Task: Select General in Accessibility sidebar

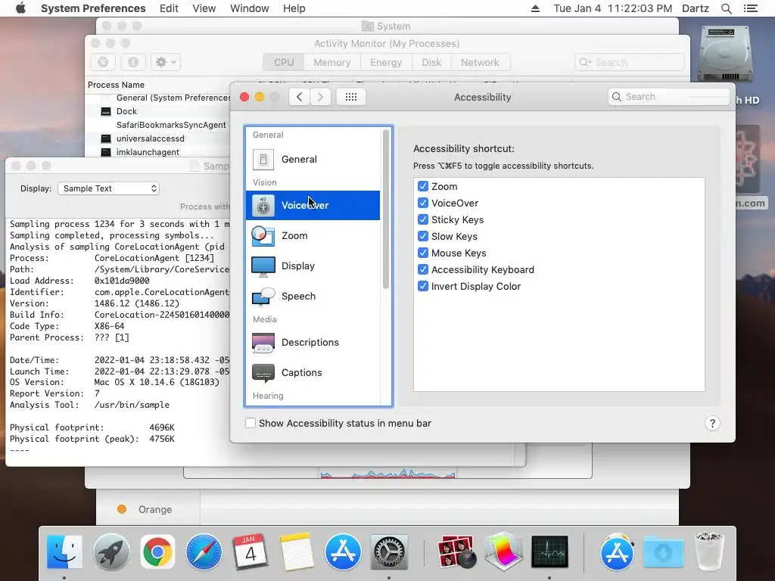Action: [313, 159]
